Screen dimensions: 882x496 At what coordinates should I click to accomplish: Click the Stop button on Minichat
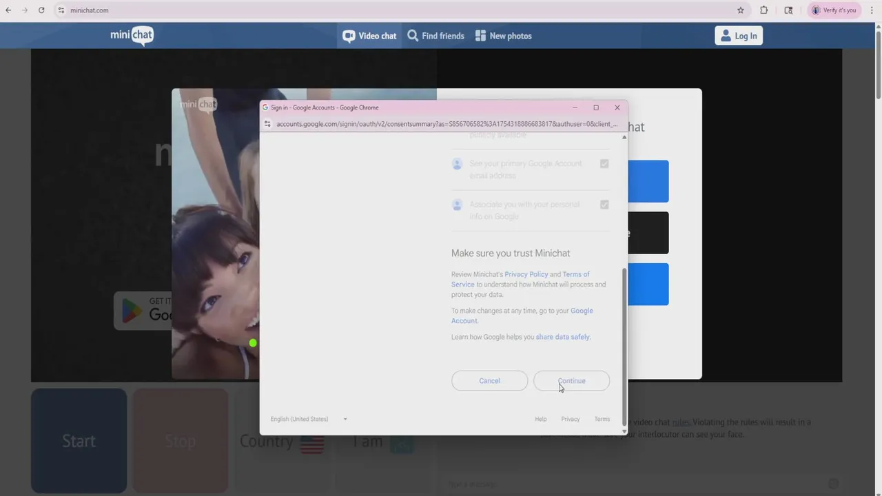180,441
